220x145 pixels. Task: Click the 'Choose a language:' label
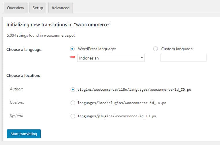[x=24, y=49]
